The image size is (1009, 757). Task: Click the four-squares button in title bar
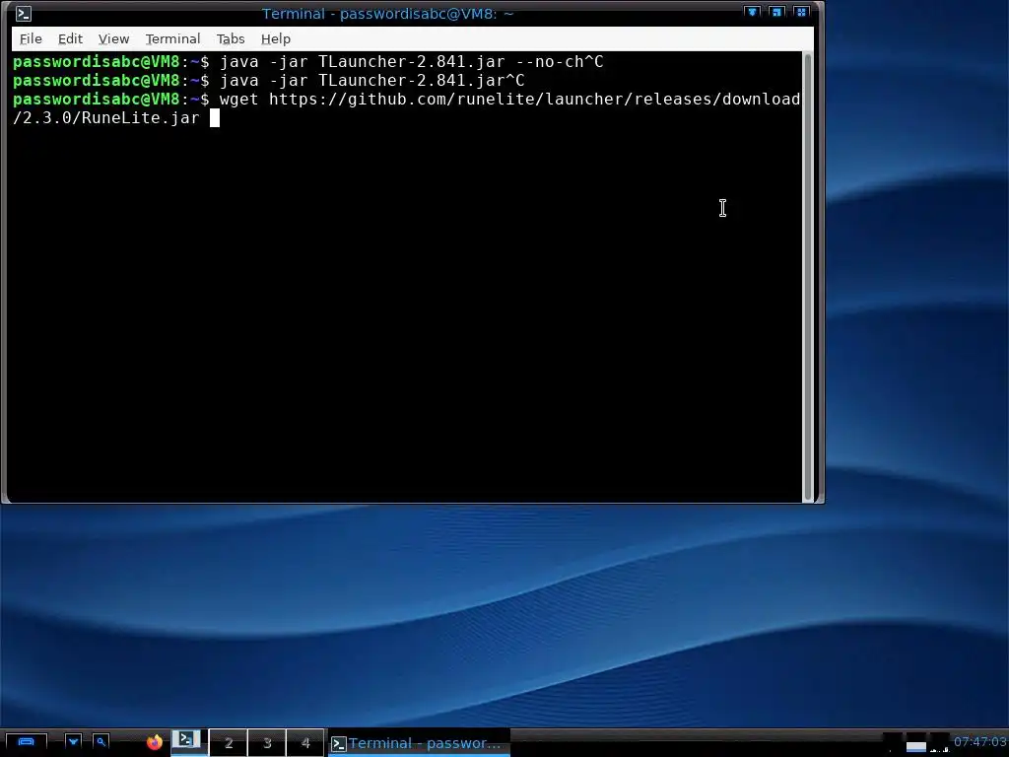[x=801, y=12]
